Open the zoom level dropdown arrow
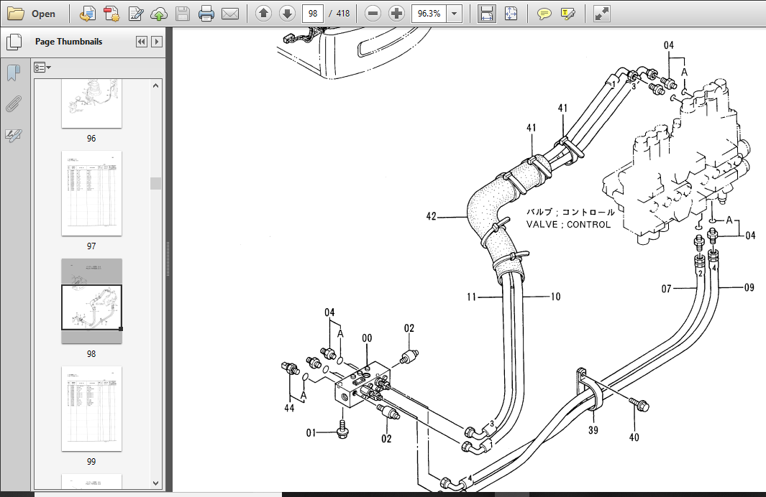Viewport: 766px width, 497px height. 455,14
